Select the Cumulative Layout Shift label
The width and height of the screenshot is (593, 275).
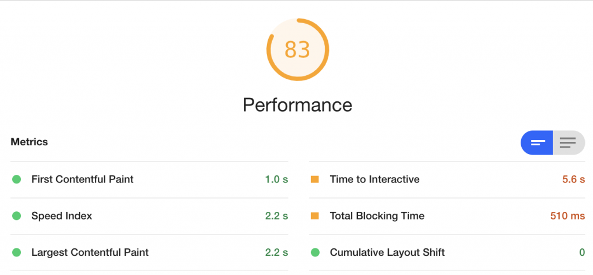[x=387, y=252]
